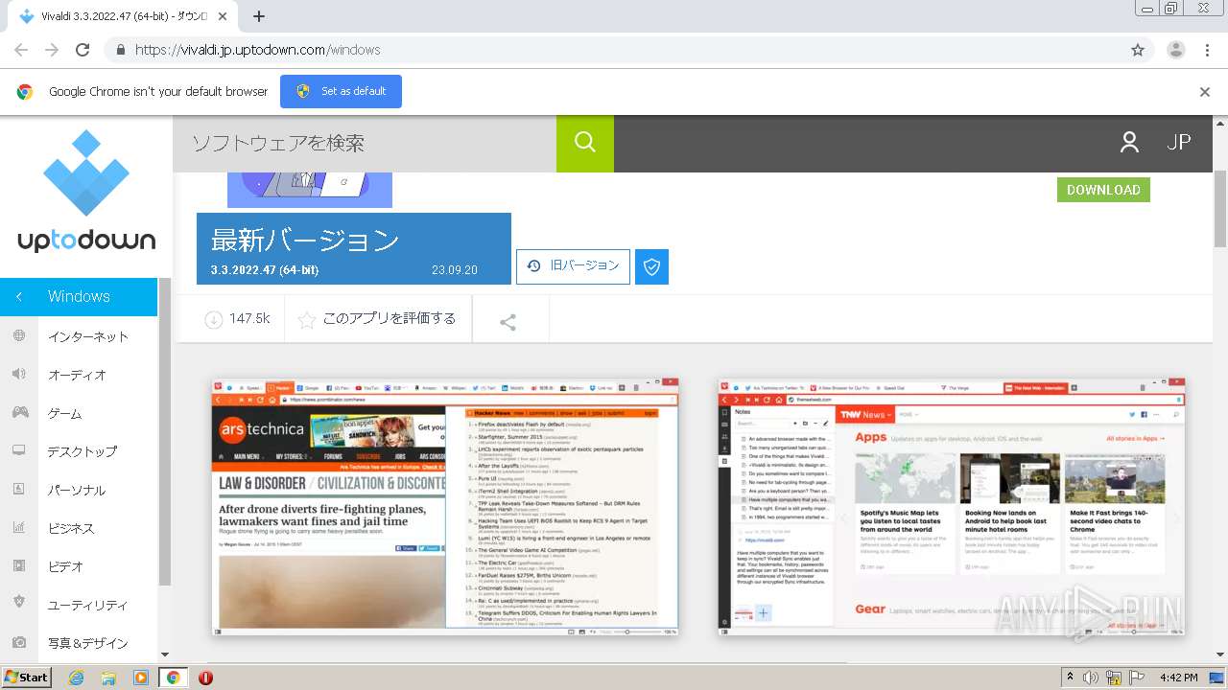Viewport: 1228px width, 690px height.
Task: Click the JP language selector
Action: pyautogui.click(x=1179, y=143)
